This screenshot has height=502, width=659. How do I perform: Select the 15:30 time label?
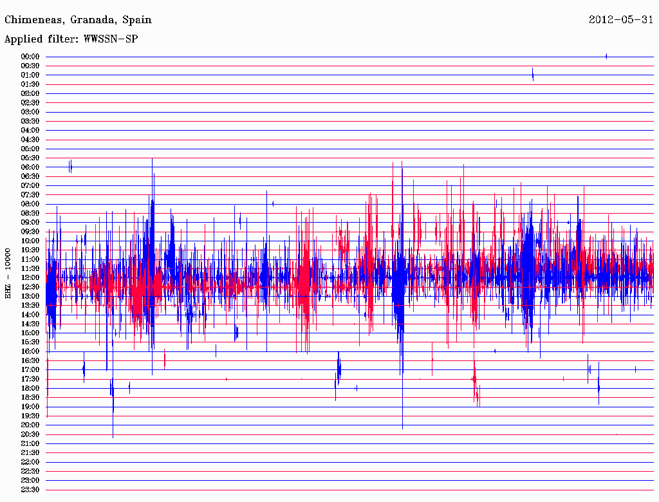click(30, 342)
